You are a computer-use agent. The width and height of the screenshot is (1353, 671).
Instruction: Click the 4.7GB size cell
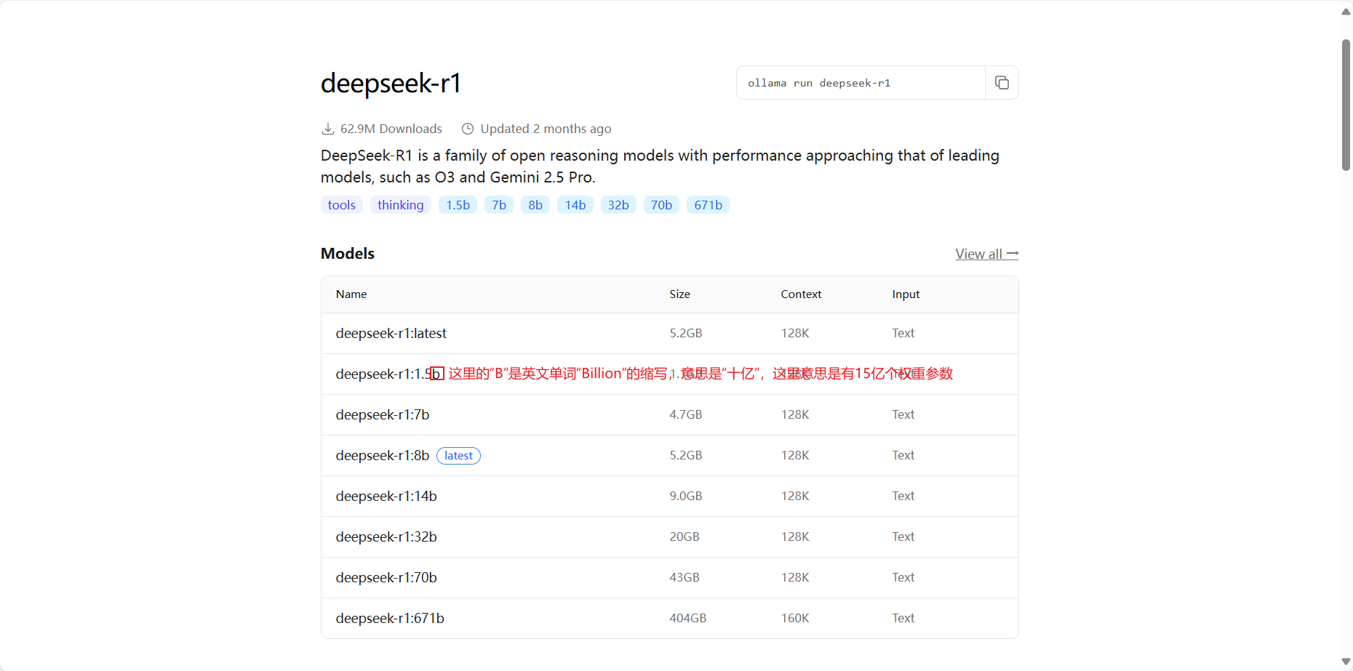686,414
